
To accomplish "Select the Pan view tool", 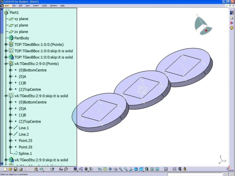I will point(110,169).
